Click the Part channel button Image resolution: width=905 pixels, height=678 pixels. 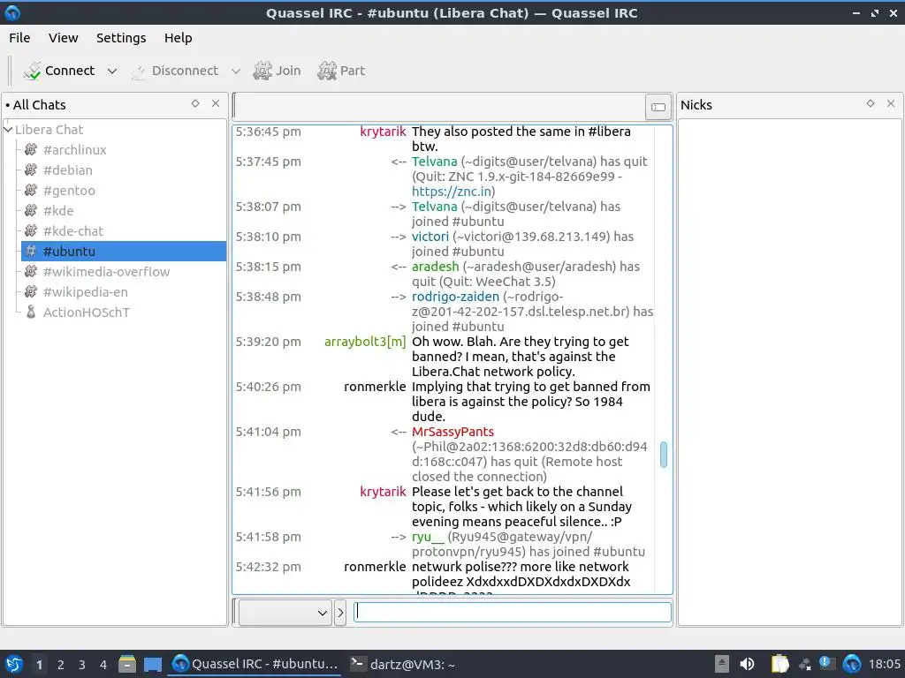pos(341,71)
